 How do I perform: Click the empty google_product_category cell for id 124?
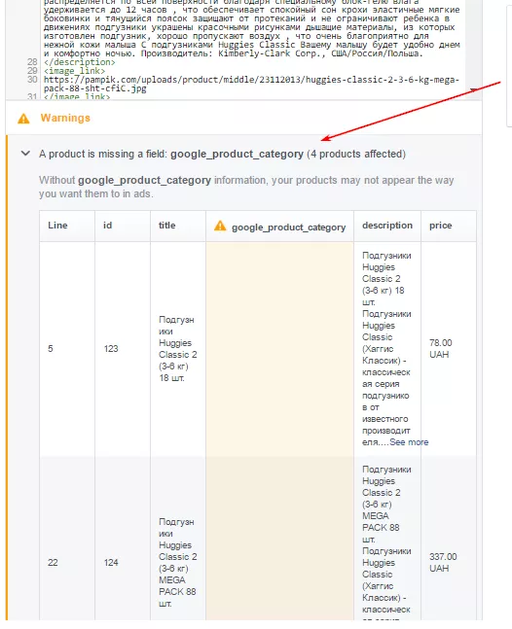point(279,539)
